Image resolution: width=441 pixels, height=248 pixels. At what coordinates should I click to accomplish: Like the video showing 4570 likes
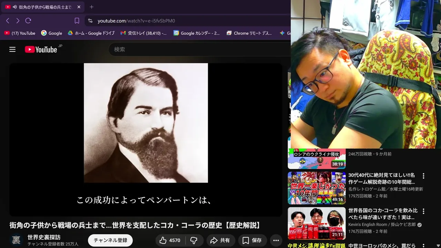coord(170,240)
